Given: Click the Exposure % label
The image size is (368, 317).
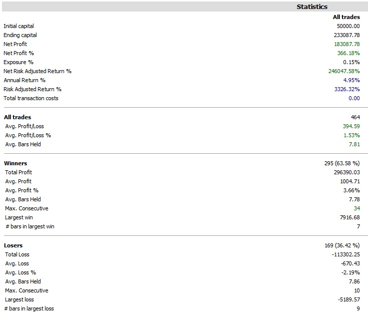Looking at the screenshot, I should click(x=19, y=62).
